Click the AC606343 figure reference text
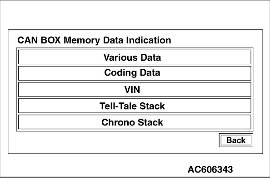Viewport: 270px width, 178px height. 210,169
